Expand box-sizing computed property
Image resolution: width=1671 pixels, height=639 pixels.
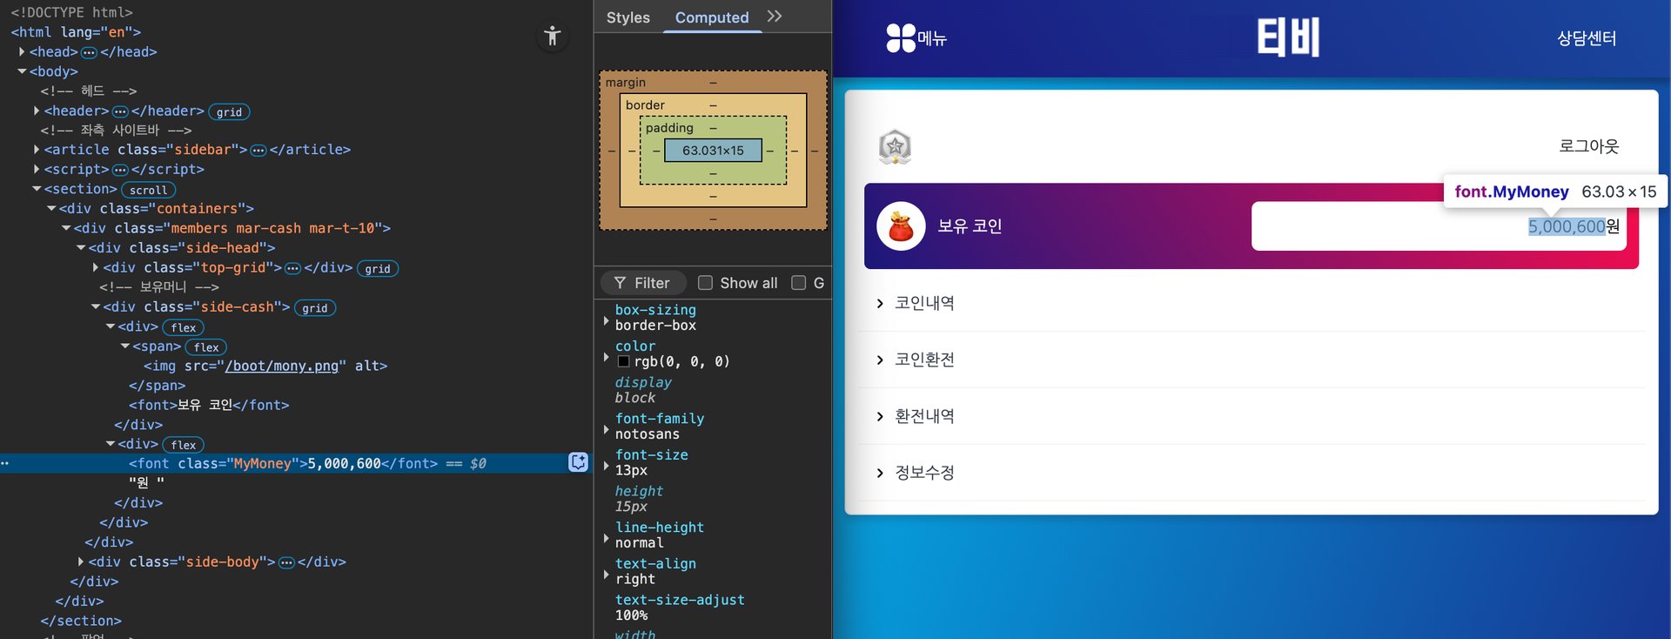606,320
